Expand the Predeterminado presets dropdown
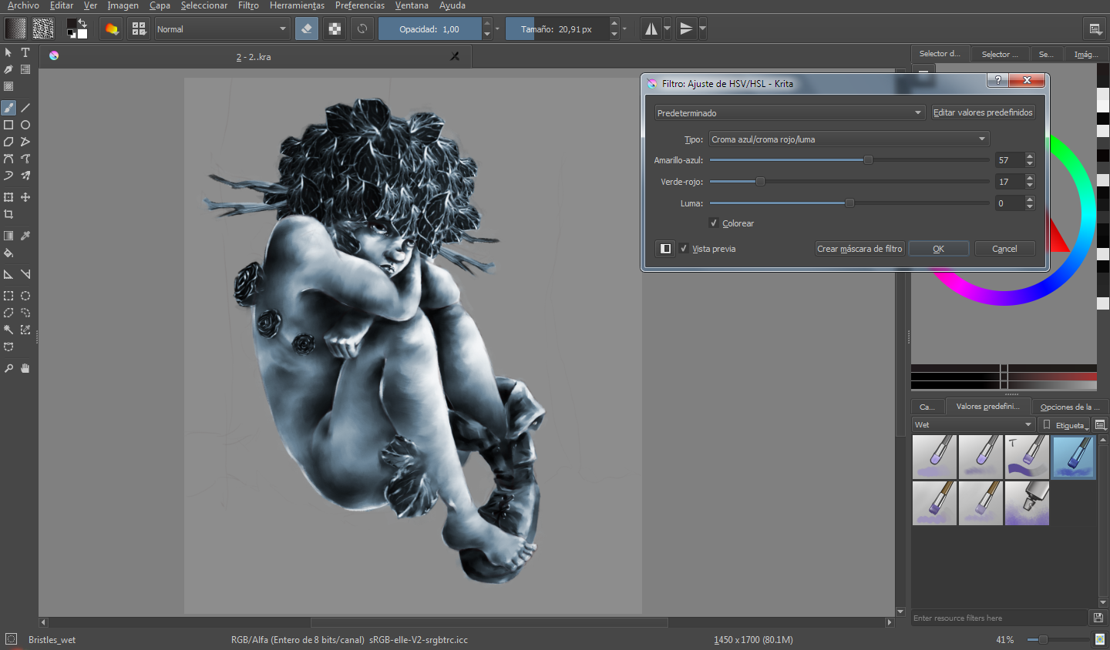Viewport: 1110px width, 650px height. (x=789, y=113)
